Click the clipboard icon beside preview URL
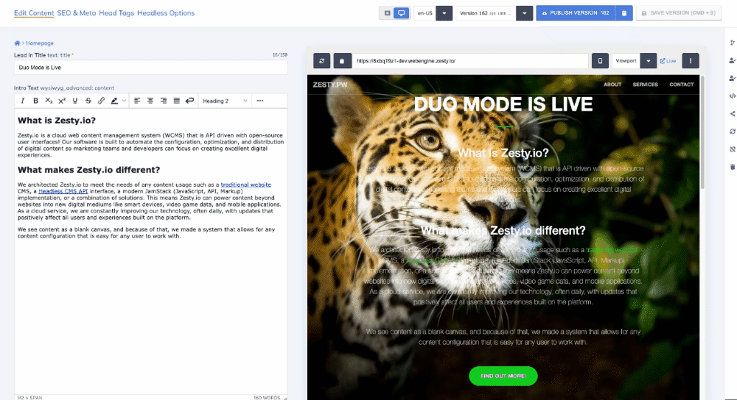This screenshot has height=400, width=737. pyautogui.click(x=342, y=60)
